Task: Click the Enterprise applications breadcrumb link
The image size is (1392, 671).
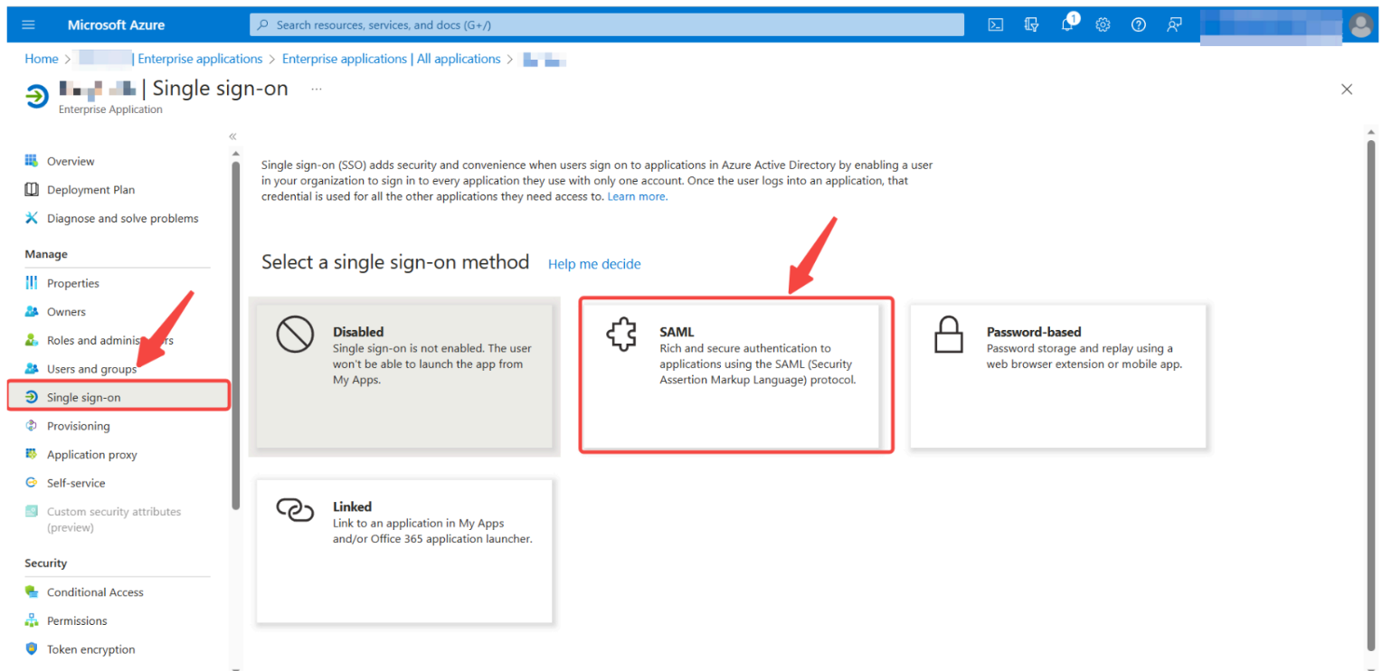Action: (199, 59)
